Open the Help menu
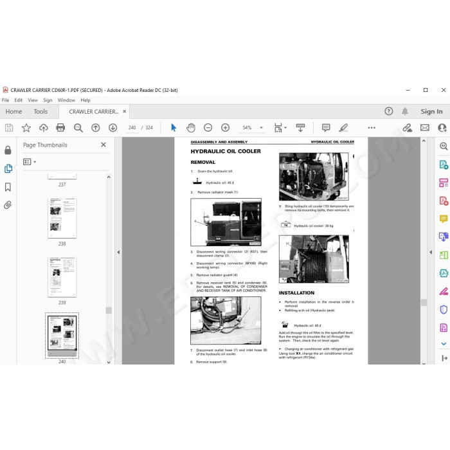 85,100
